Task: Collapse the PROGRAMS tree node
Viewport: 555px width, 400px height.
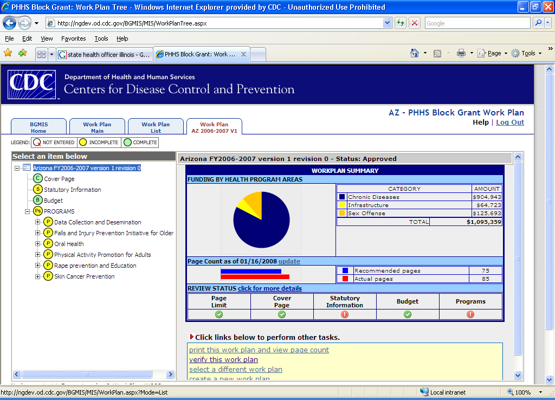Action: (x=27, y=211)
